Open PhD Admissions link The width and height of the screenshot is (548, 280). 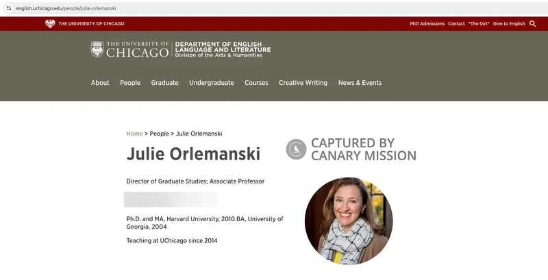click(x=427, y=24)
